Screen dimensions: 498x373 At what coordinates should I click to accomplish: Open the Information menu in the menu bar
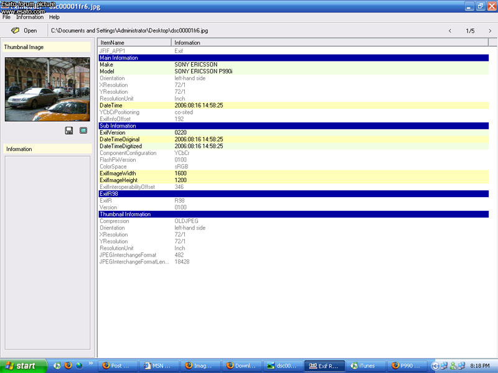click(30, 17)
